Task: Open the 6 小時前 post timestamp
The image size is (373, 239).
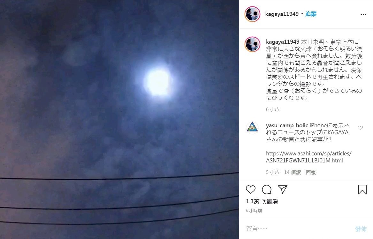Action: click(x=254, y=211)
